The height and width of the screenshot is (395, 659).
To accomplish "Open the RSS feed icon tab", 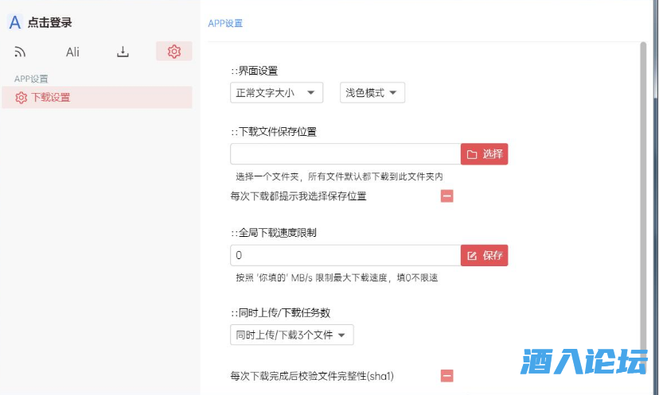I will click(21, 52).
